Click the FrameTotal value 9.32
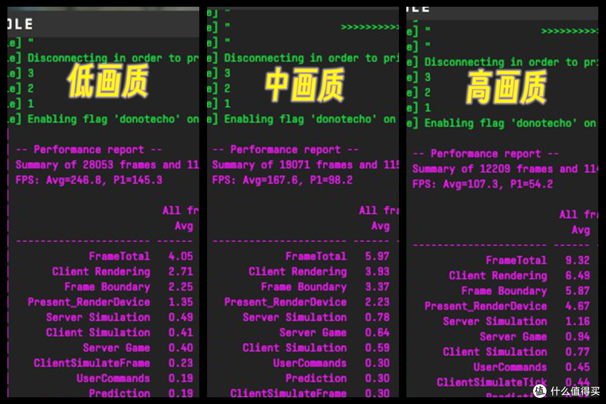 pos(577,260)
